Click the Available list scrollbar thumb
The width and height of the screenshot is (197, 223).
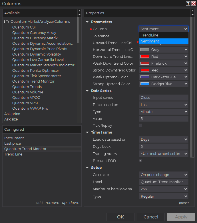(x=79, y=30)
